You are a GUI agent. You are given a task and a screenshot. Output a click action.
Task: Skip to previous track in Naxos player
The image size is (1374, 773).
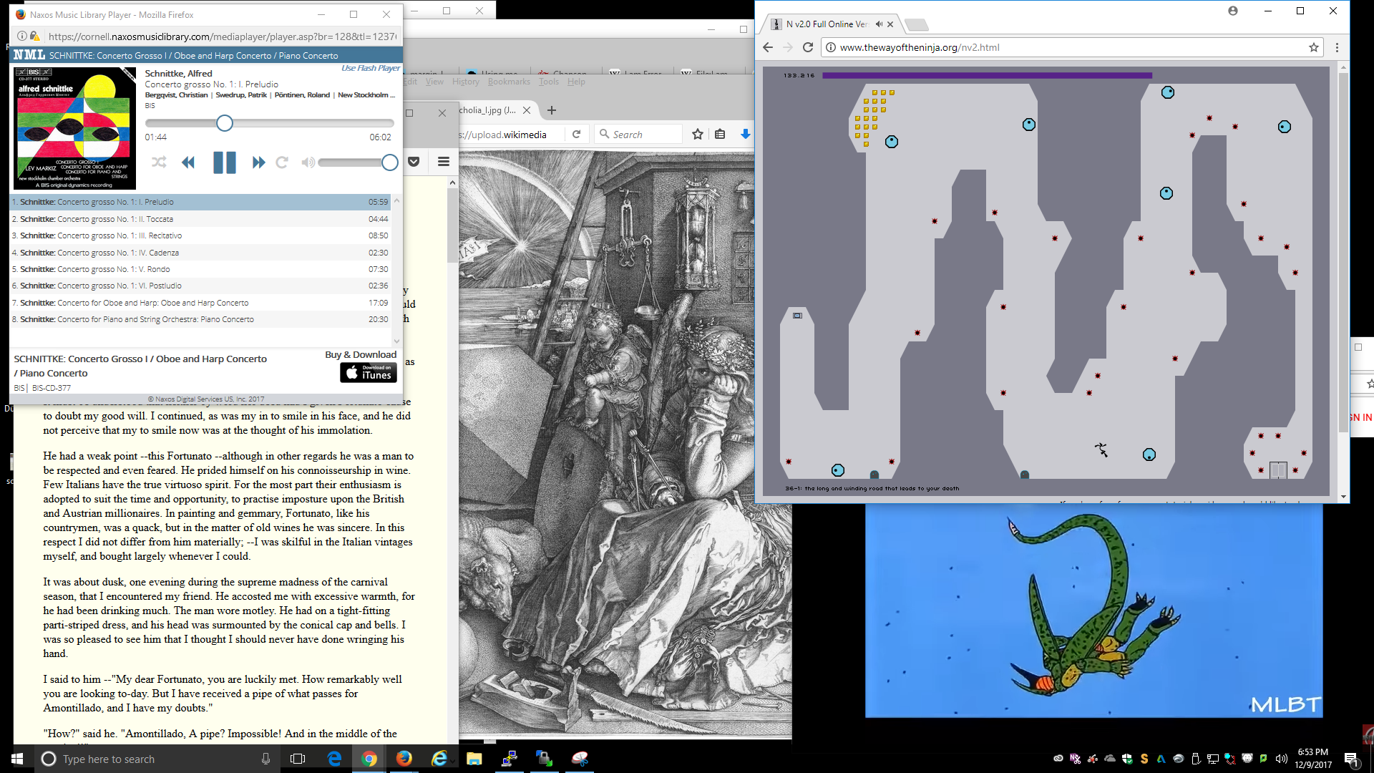(x=188, y=162)
